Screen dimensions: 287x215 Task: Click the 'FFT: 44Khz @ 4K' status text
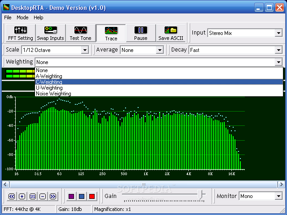22,209
